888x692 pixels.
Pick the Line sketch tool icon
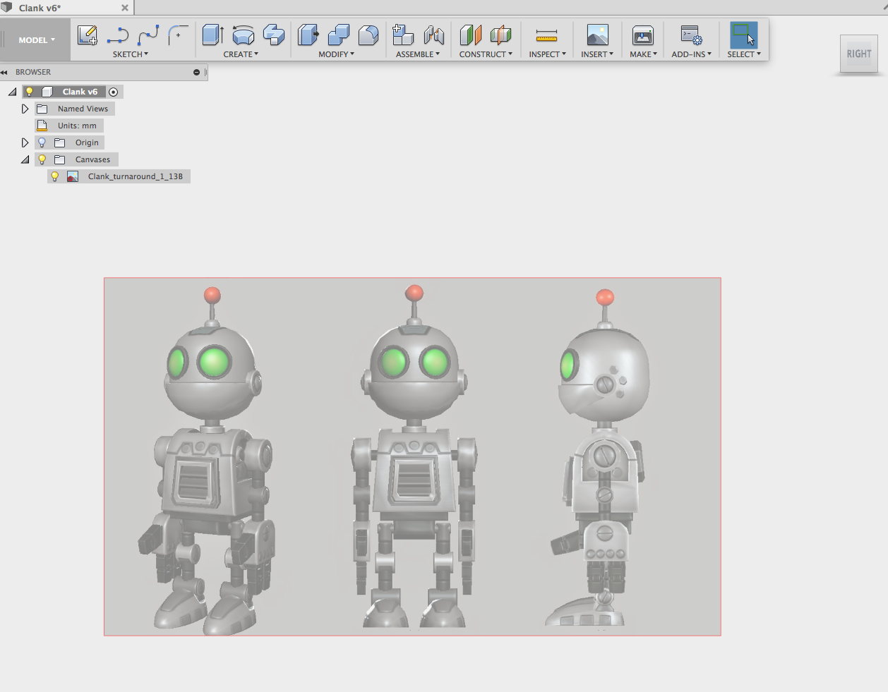click(x=118, y=35)
